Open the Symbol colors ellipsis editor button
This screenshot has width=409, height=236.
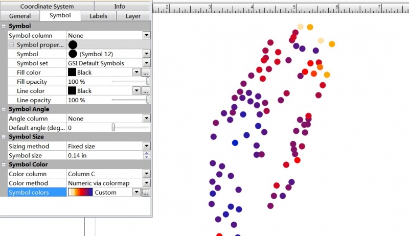point(146,193)
